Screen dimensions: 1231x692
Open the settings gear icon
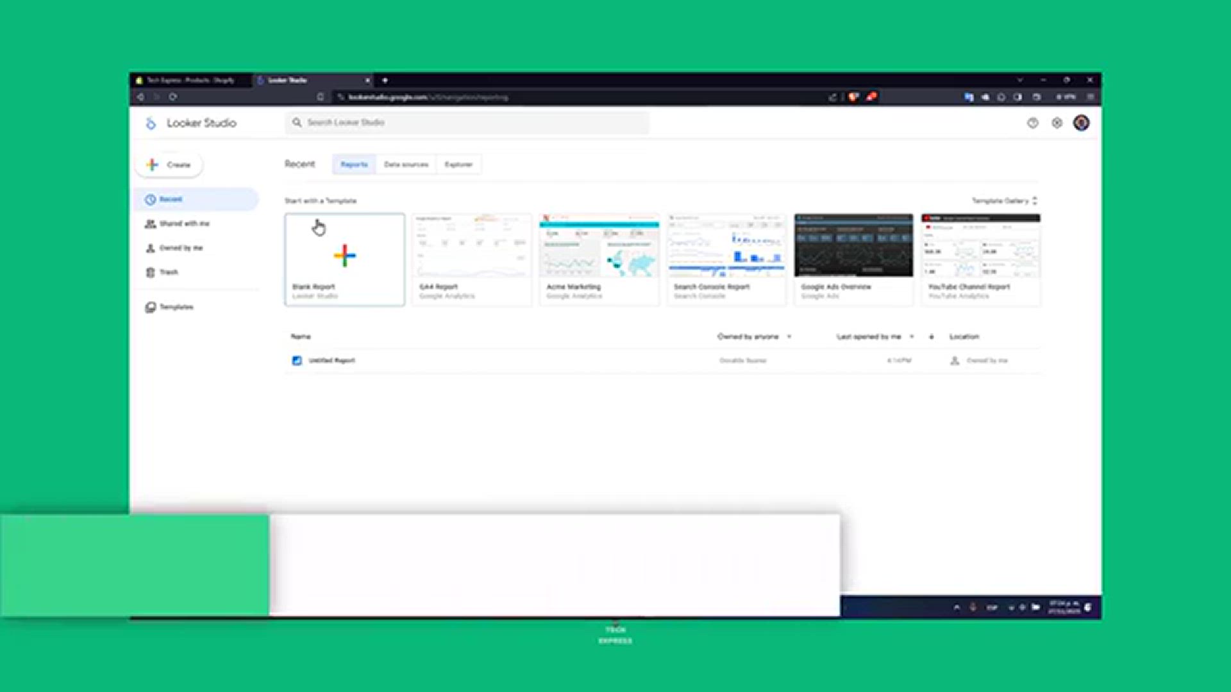point(1057,123)
